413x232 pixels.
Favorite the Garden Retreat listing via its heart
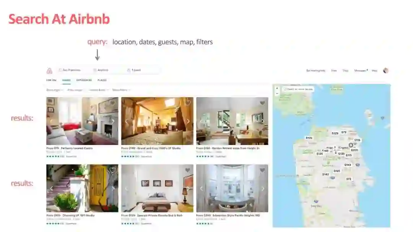262,103
